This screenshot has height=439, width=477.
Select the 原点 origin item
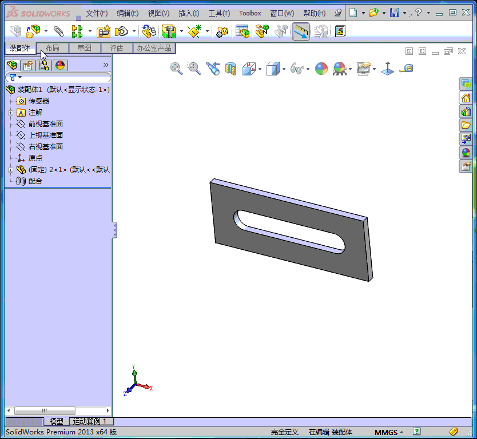pos(35,158)
